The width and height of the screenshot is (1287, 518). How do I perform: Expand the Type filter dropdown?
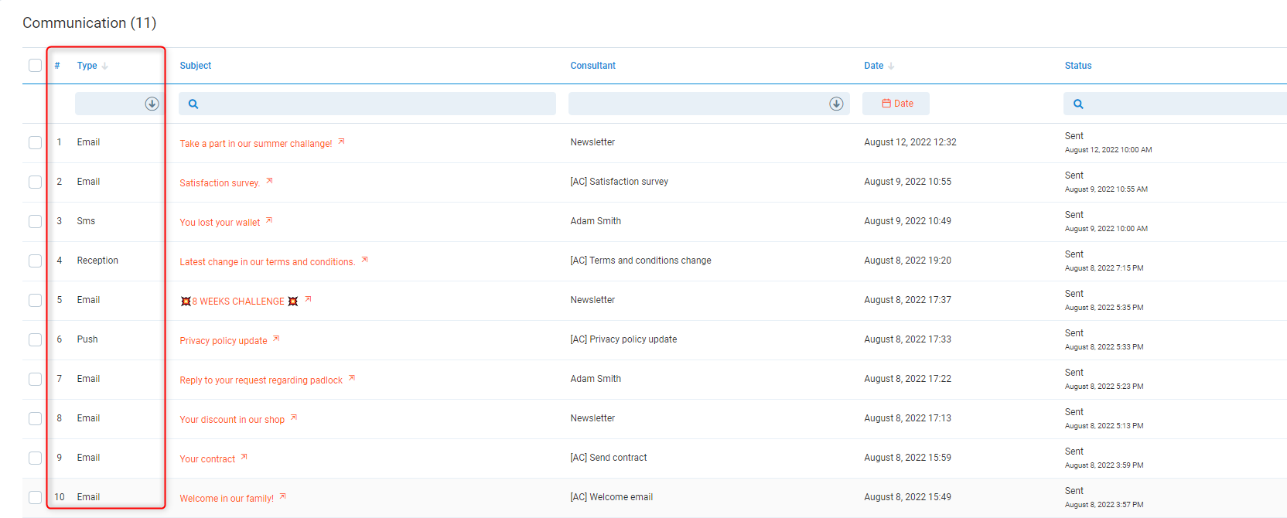coord(152,104)
